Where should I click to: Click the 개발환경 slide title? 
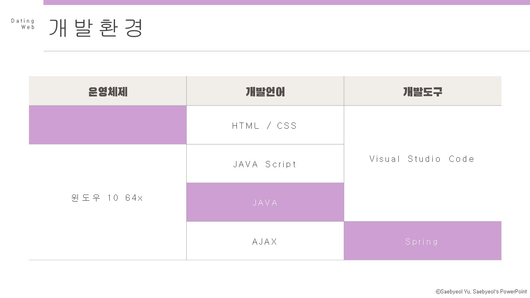[96, 28]
